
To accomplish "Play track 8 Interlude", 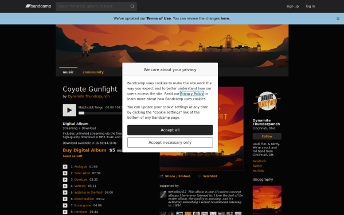I will [65, 212].
